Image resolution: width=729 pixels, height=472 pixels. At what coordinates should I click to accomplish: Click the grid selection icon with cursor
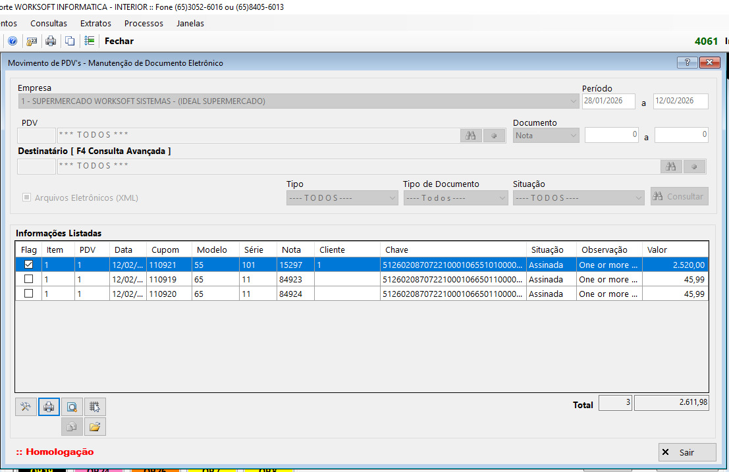click(x=95, y=407)
